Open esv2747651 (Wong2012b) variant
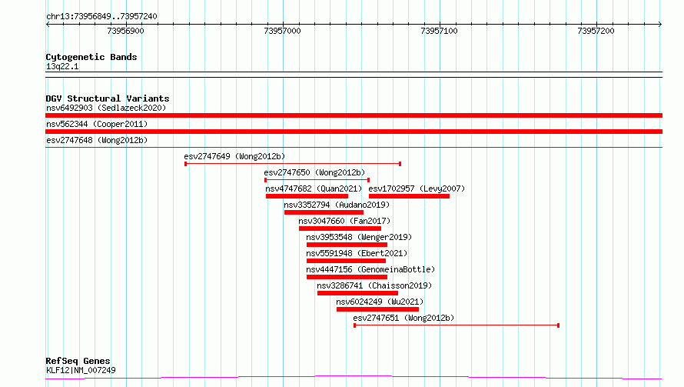Image resolution: width=684 pixels, height=387 pixels. (x=403, y=318)
